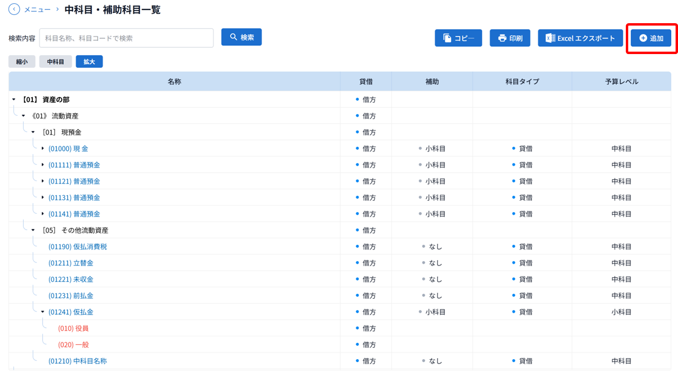Viewport: 678px width, 376px height.
Task: Collapse the 【01】資産の部 tree node
Action: pos(14,99)
